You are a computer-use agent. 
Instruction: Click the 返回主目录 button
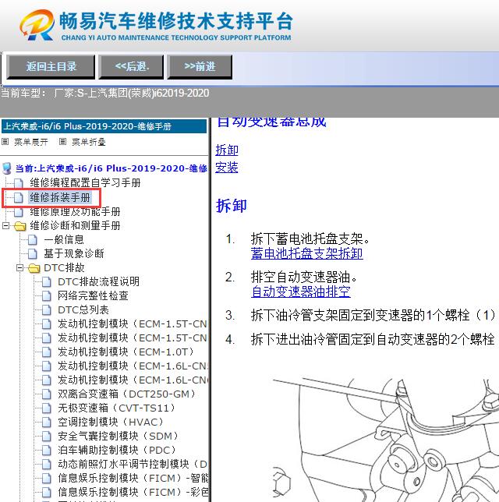tap(51, 66)
